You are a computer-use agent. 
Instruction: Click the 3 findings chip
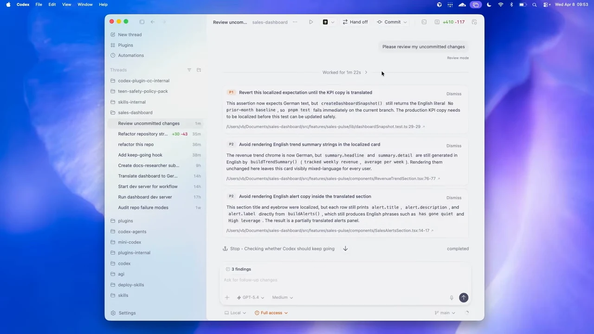[x=238, y=269]
